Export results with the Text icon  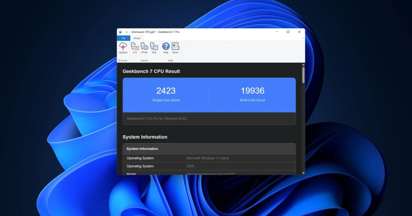154,46
